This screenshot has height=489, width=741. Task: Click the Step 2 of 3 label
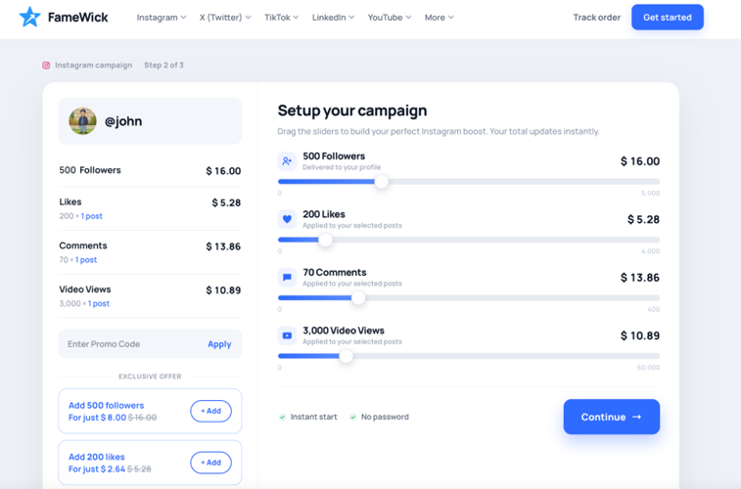point(164,66)
